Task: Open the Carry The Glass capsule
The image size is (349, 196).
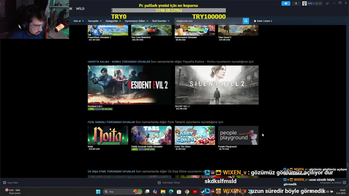Action: (195, 135)
